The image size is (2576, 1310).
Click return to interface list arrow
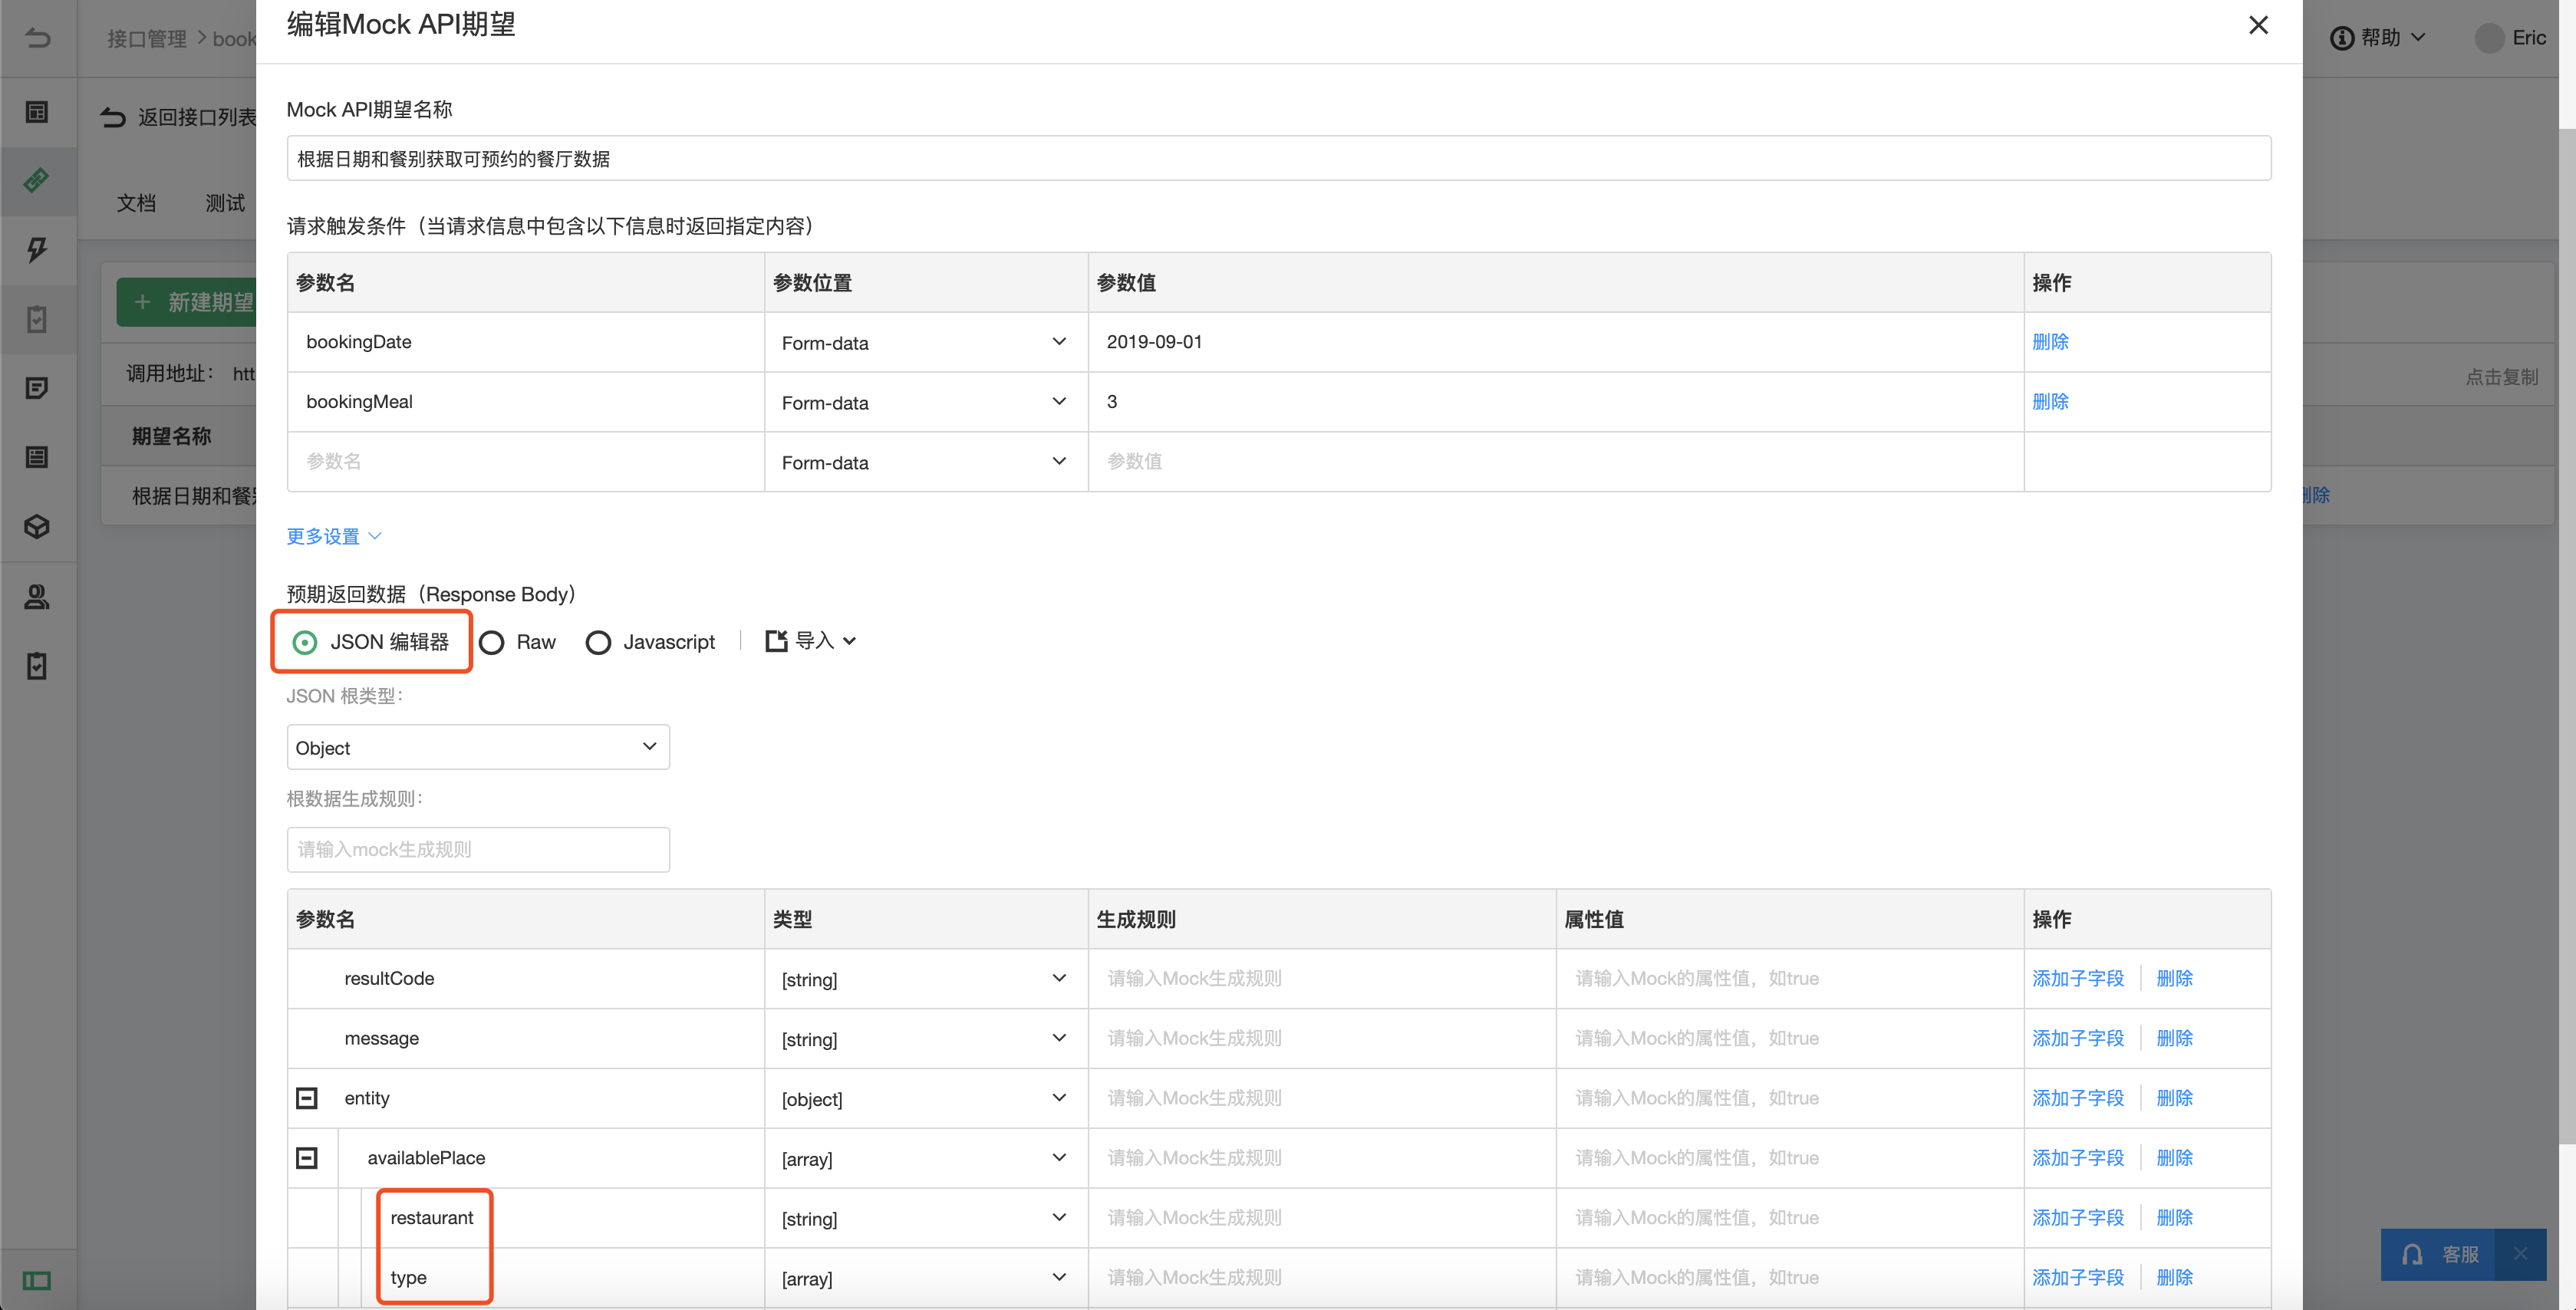pos(113,118)
